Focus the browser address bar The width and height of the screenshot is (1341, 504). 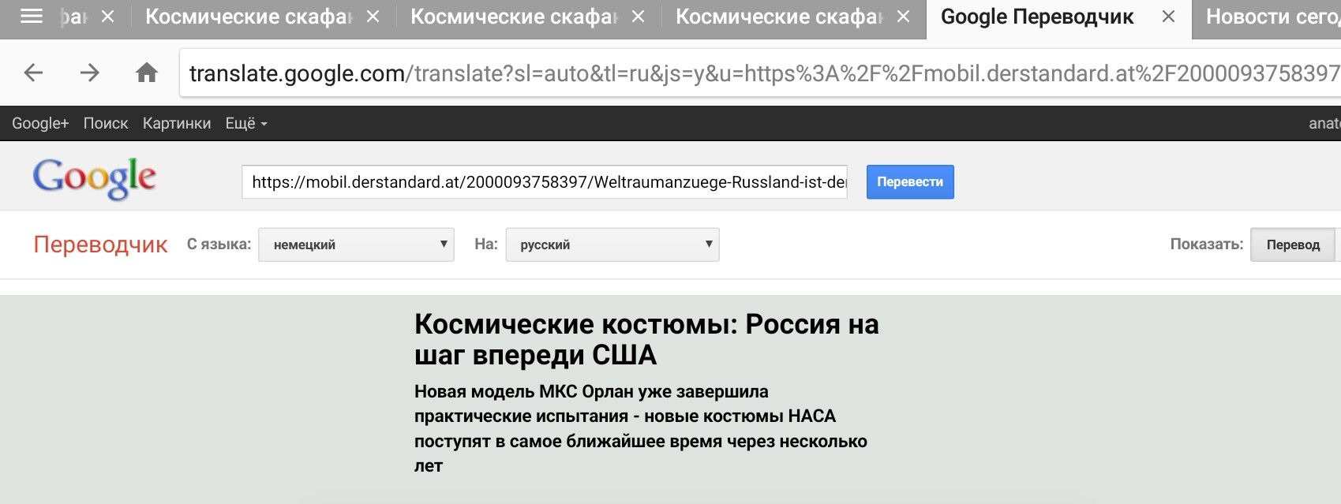click(x=760, y=73)
